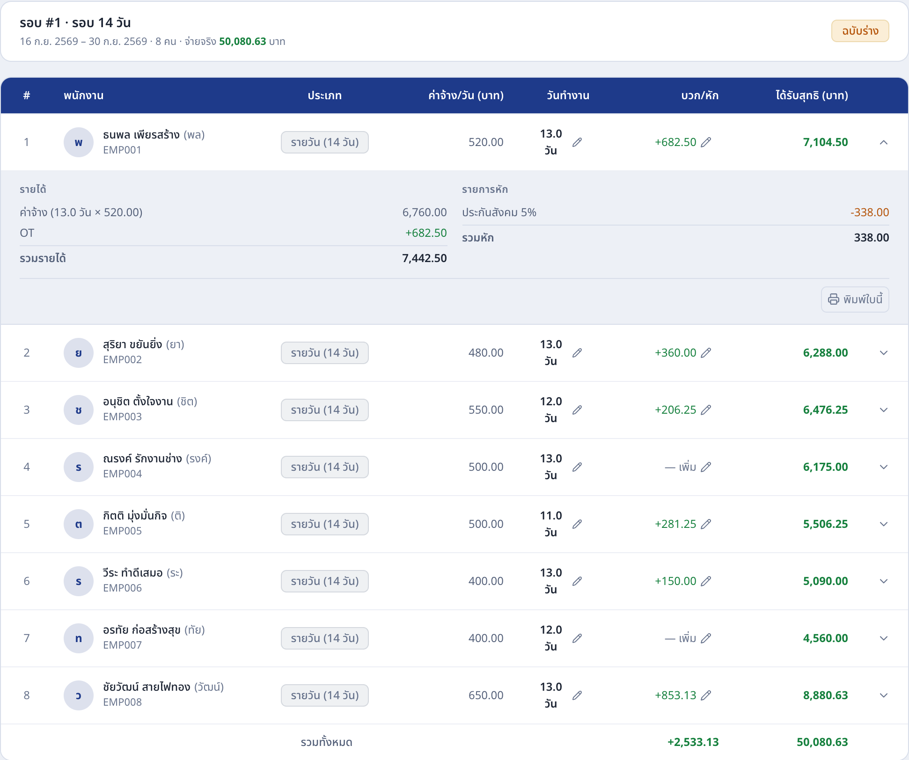This screenshot has width=909, height=760.
Task: Click the พิมพ์ใบนี้ print button
Action: [x=855, y=300]
